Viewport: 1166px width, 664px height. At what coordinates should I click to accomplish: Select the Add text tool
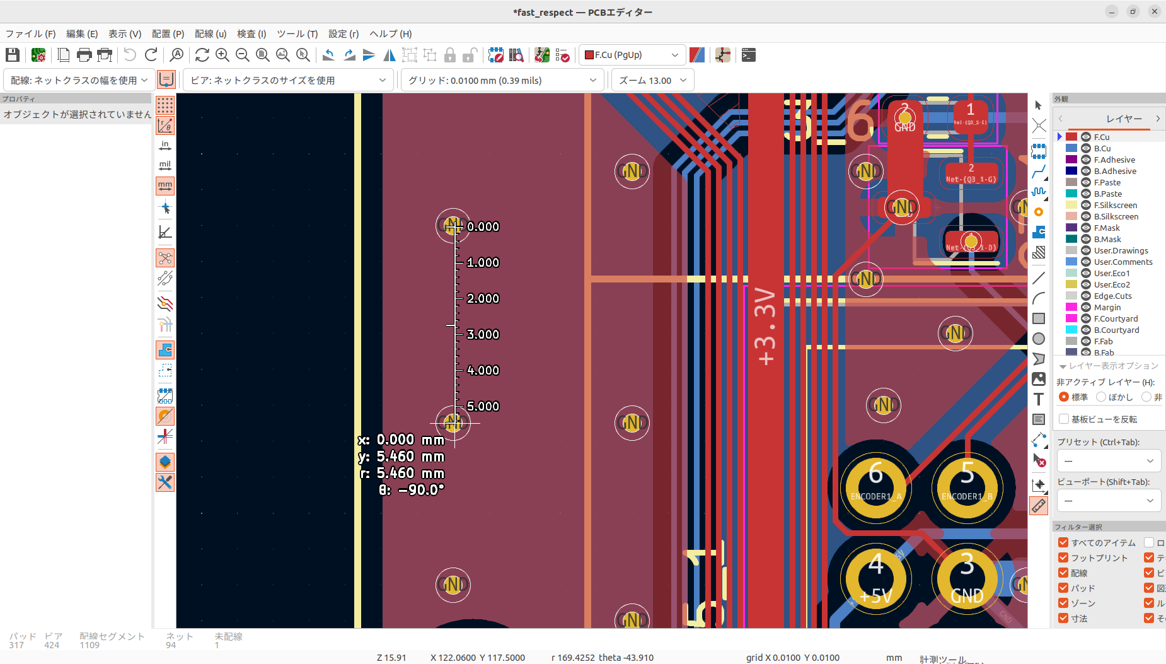[1039, 399]
